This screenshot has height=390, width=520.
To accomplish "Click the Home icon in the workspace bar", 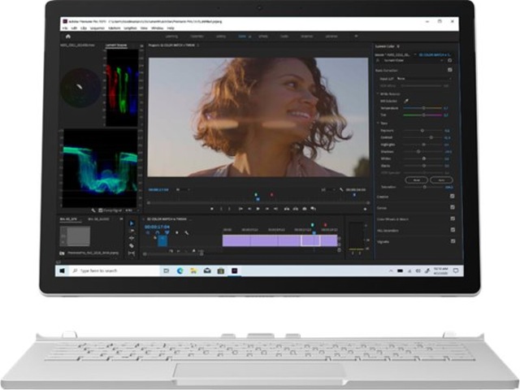I will click(x=67, y=37).
